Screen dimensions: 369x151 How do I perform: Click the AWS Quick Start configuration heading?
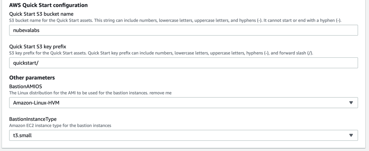click(x=48, y=5)
